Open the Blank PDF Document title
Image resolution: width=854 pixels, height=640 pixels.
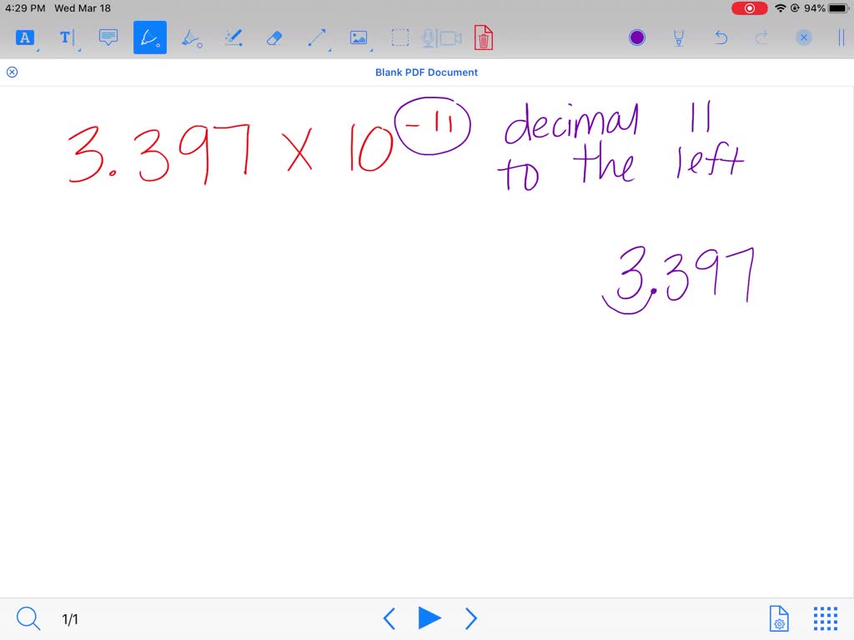426,72
